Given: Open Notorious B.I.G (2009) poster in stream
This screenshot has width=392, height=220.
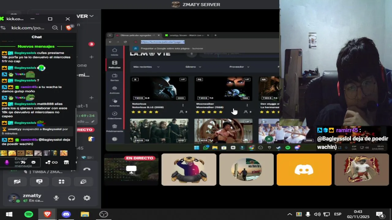Looking at the screenshot, I should (159, 89).
